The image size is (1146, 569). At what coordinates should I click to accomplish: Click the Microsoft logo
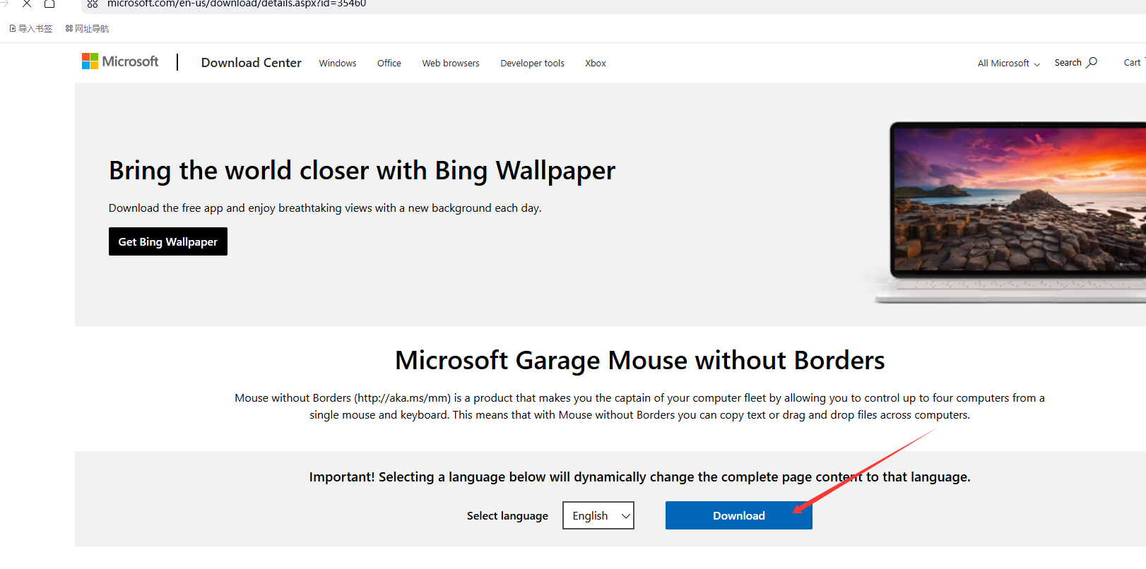point(120,62)
